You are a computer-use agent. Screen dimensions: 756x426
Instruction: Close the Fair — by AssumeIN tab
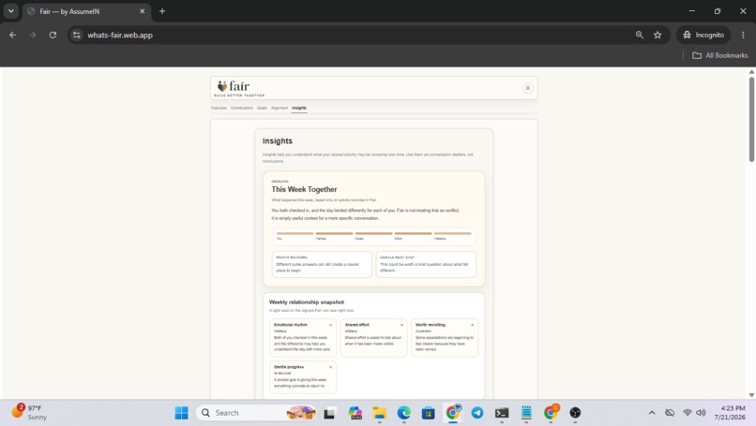tap(143, 11)
